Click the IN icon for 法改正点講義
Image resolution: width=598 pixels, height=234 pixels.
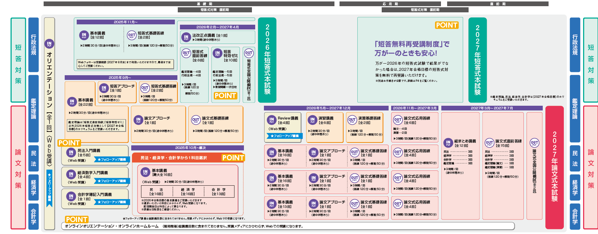coord(186,37)
